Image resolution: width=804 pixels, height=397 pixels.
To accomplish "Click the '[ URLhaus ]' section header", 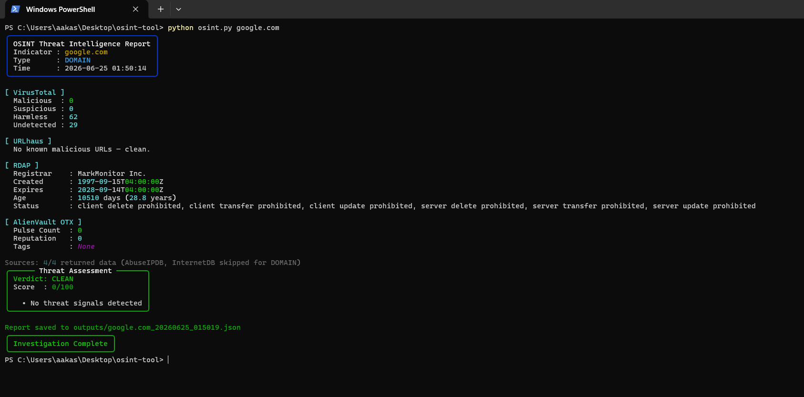I will pyautogui.click(x=28, y=141).
